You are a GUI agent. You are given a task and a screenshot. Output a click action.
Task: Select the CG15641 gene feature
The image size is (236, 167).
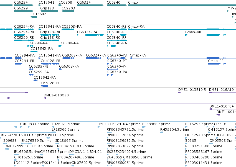click(x=40, y=5)
